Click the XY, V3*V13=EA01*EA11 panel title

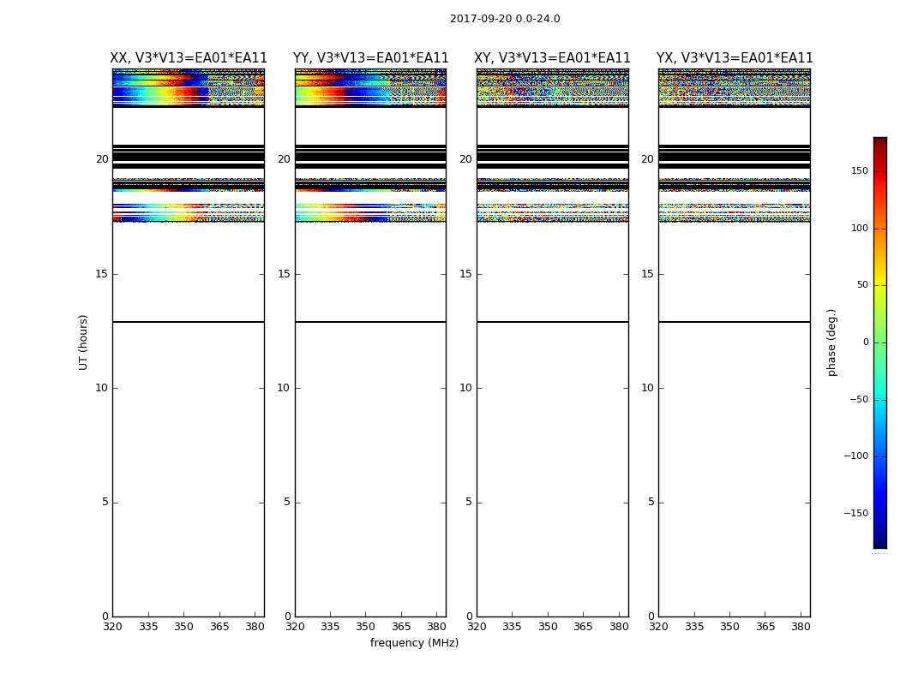click(552, 58)
